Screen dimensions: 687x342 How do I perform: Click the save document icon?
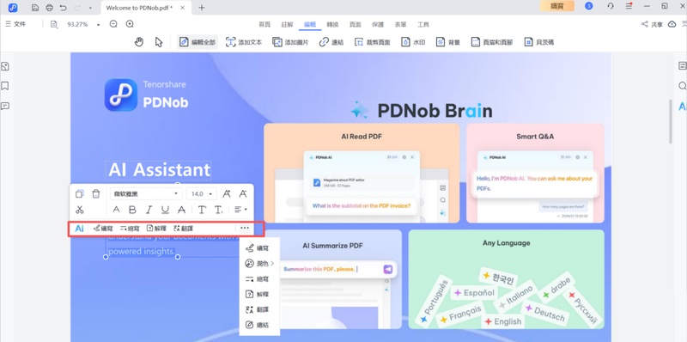35,8
